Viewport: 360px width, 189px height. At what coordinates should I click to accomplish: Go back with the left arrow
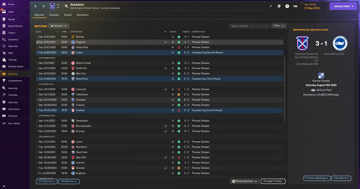tap(35, 6)
